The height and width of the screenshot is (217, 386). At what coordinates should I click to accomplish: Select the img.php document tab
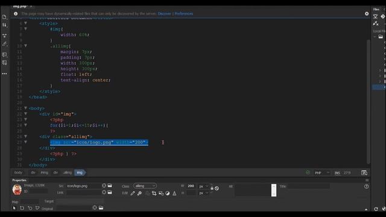20,7
